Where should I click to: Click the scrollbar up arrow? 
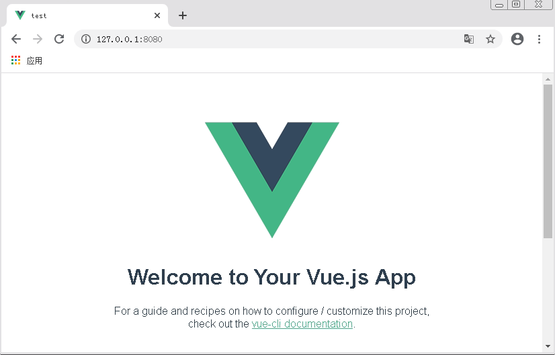[x=548, y=79]
